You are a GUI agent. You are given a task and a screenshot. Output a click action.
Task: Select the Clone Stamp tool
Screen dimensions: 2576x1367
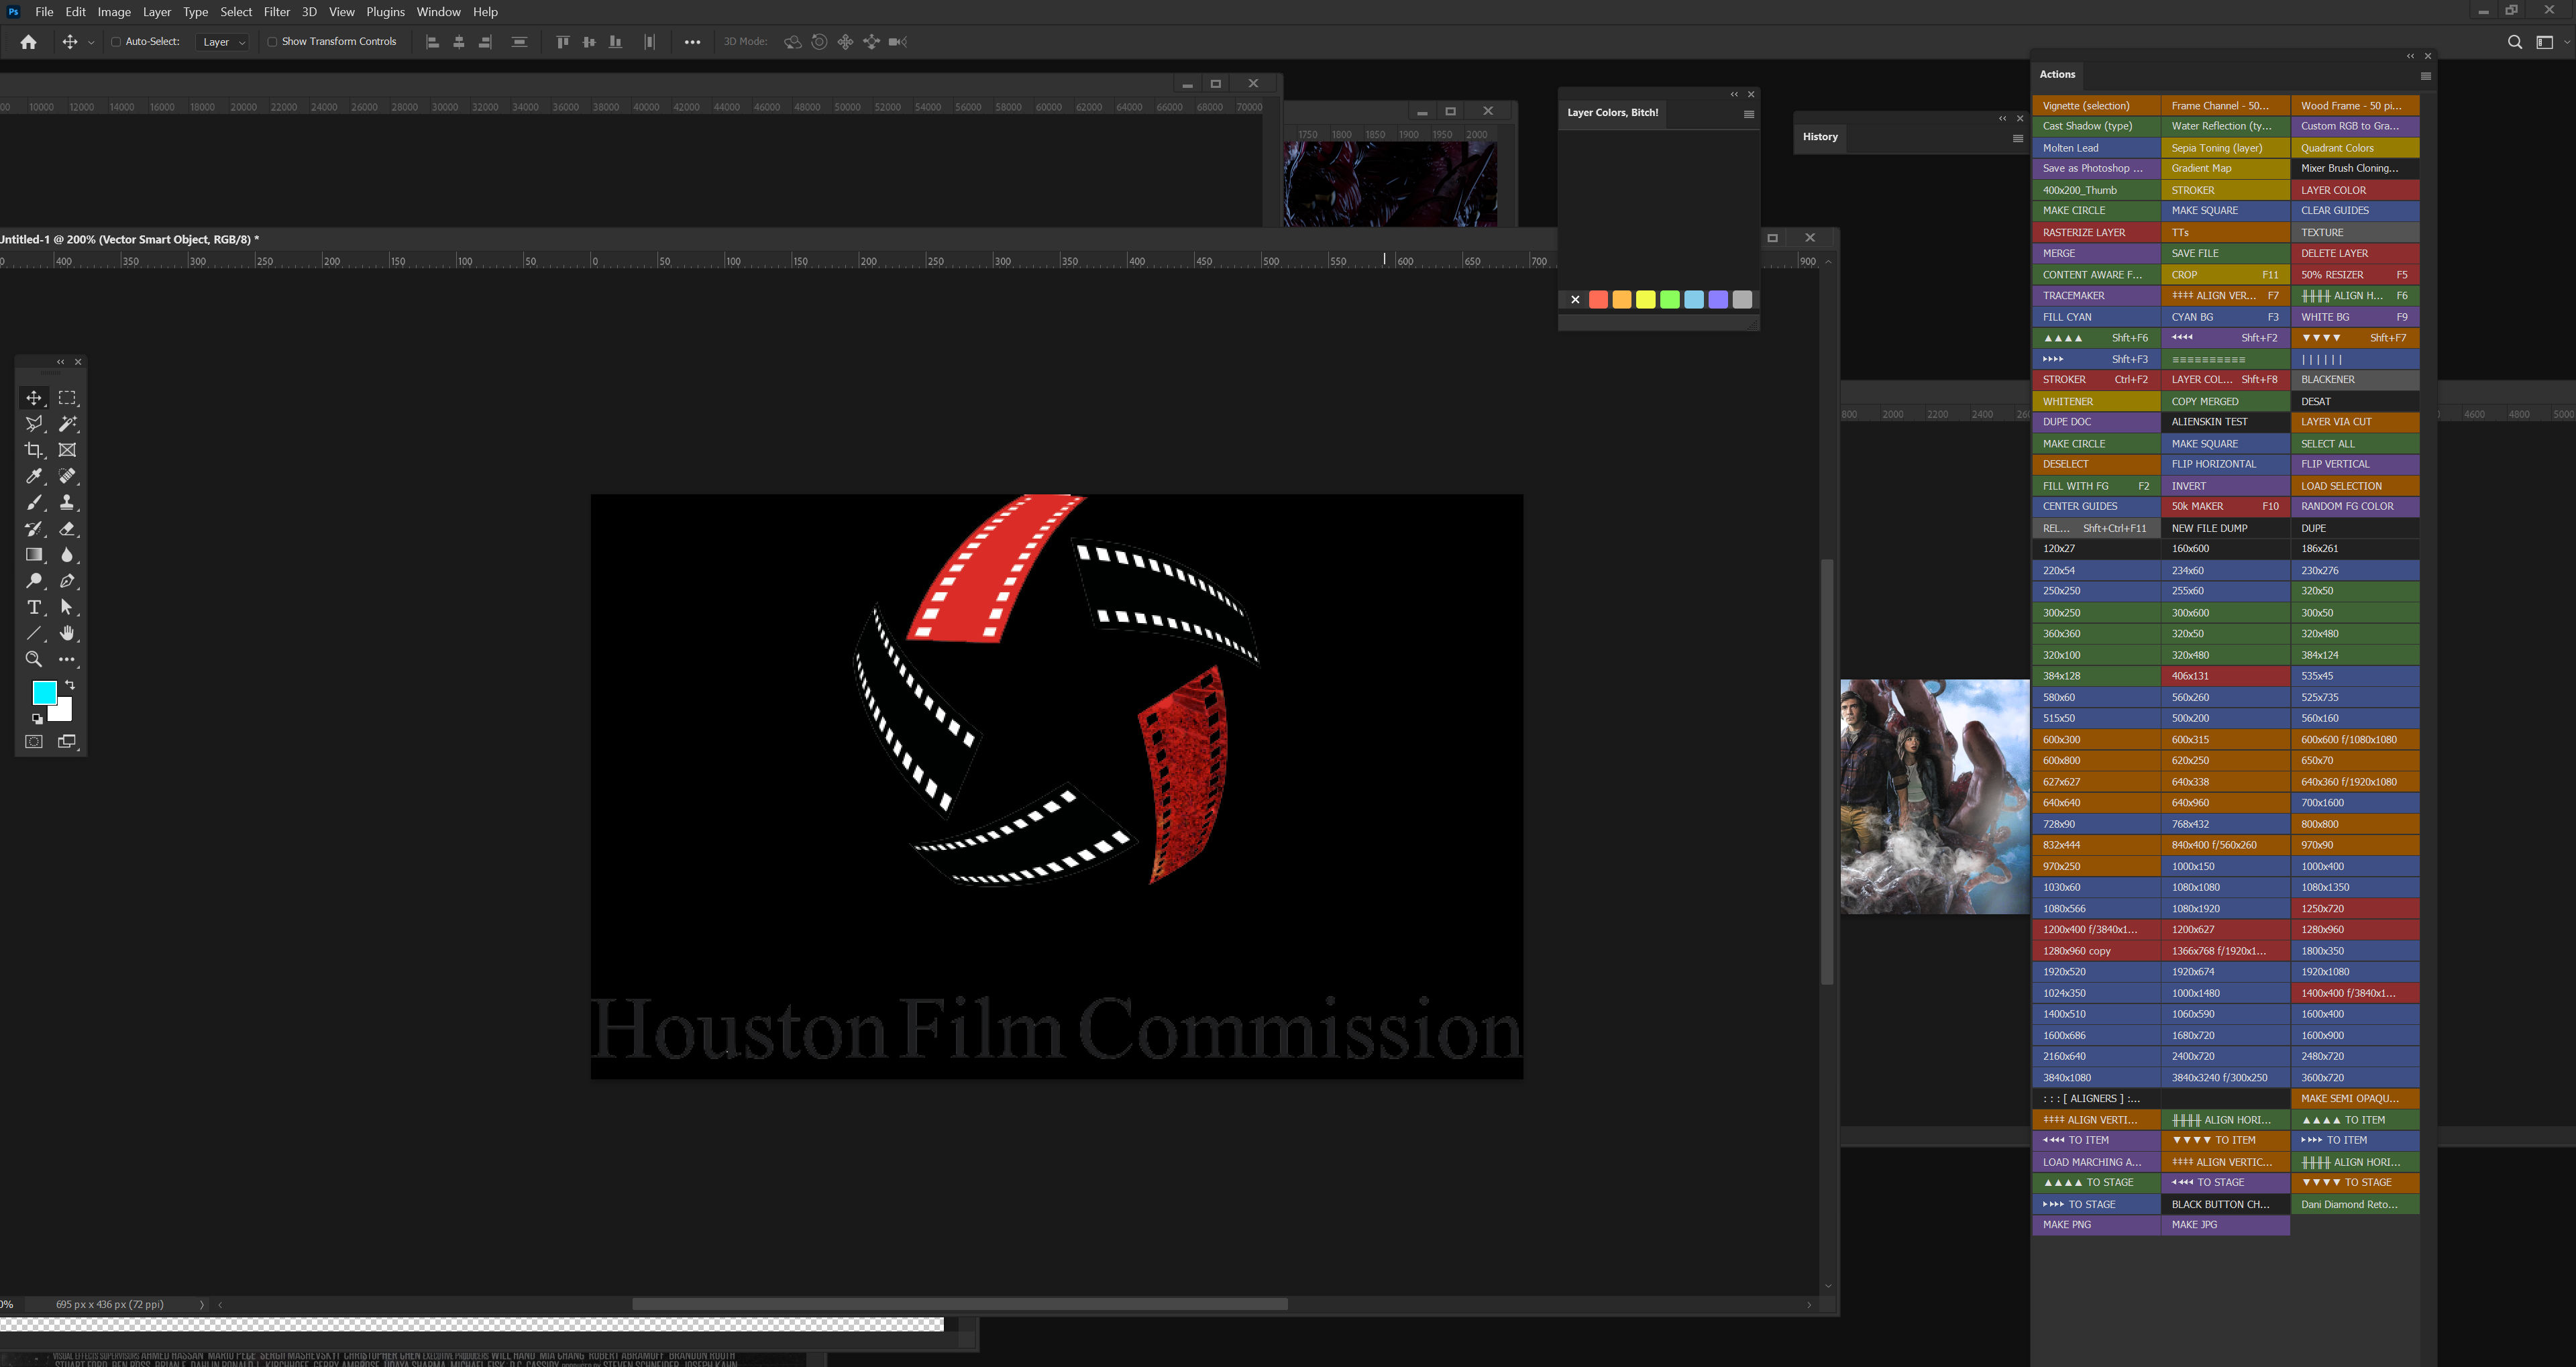[67, 502]
